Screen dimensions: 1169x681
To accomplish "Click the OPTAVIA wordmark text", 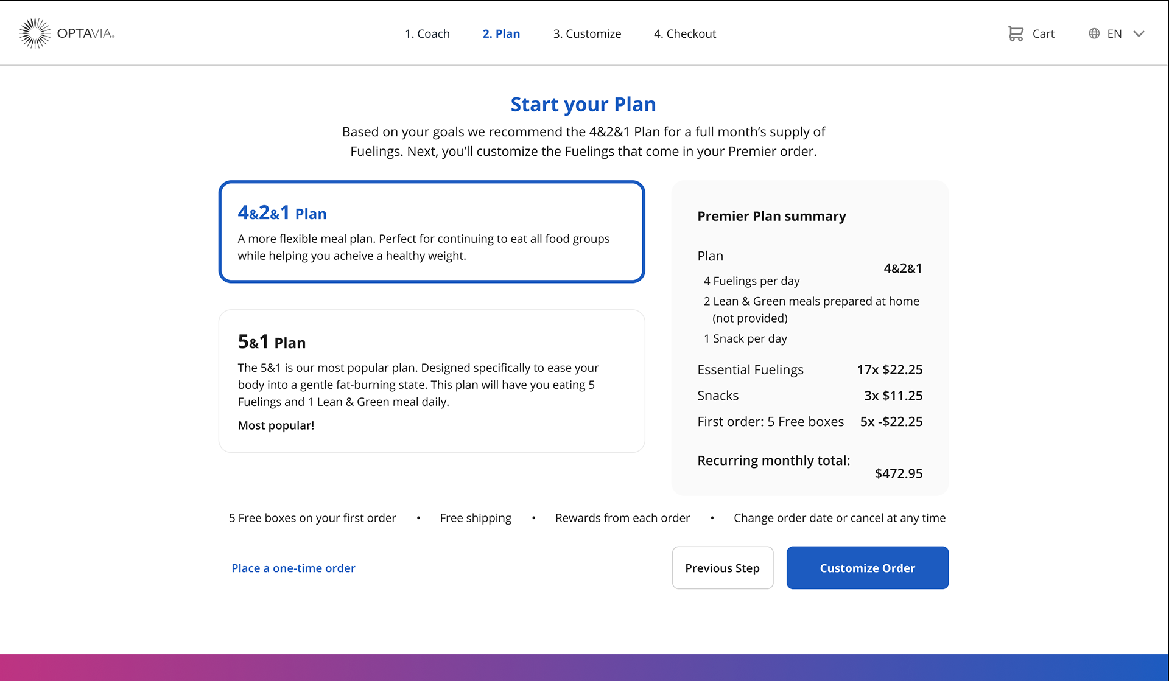I will [85, 33].
